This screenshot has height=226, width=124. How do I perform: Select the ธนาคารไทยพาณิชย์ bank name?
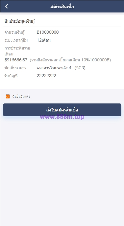click(x=54, y=68)
